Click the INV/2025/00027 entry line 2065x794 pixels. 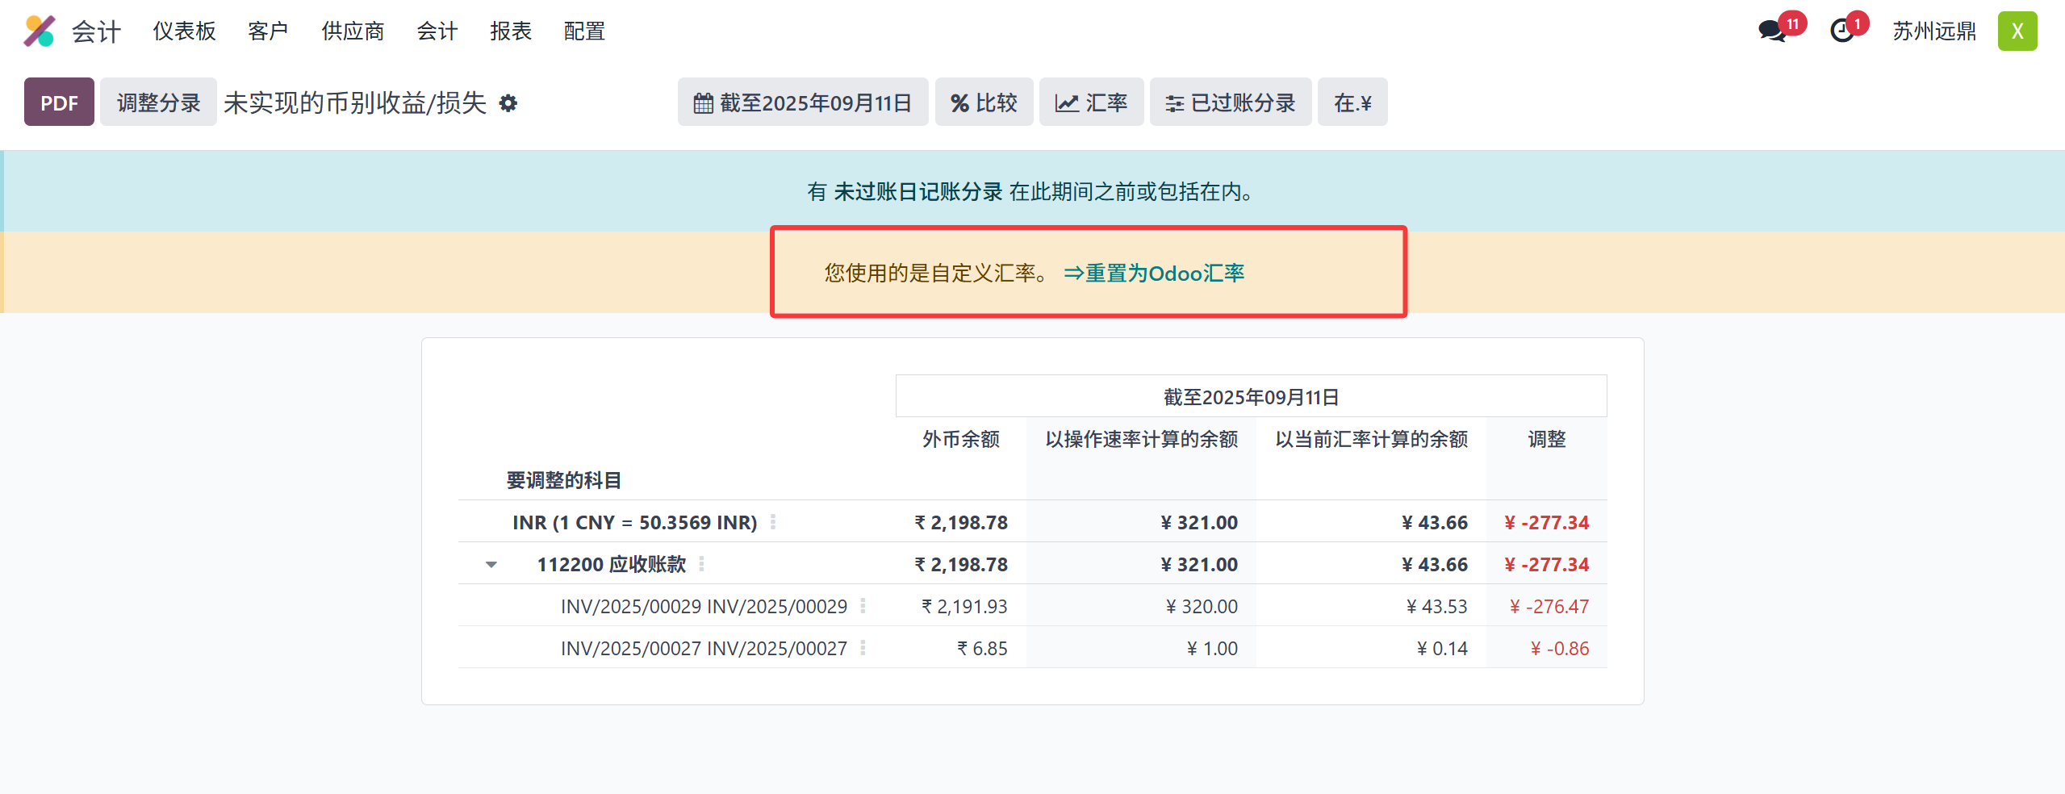click(704, 648)
